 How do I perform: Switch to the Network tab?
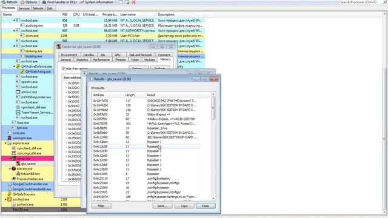[38, 8]
